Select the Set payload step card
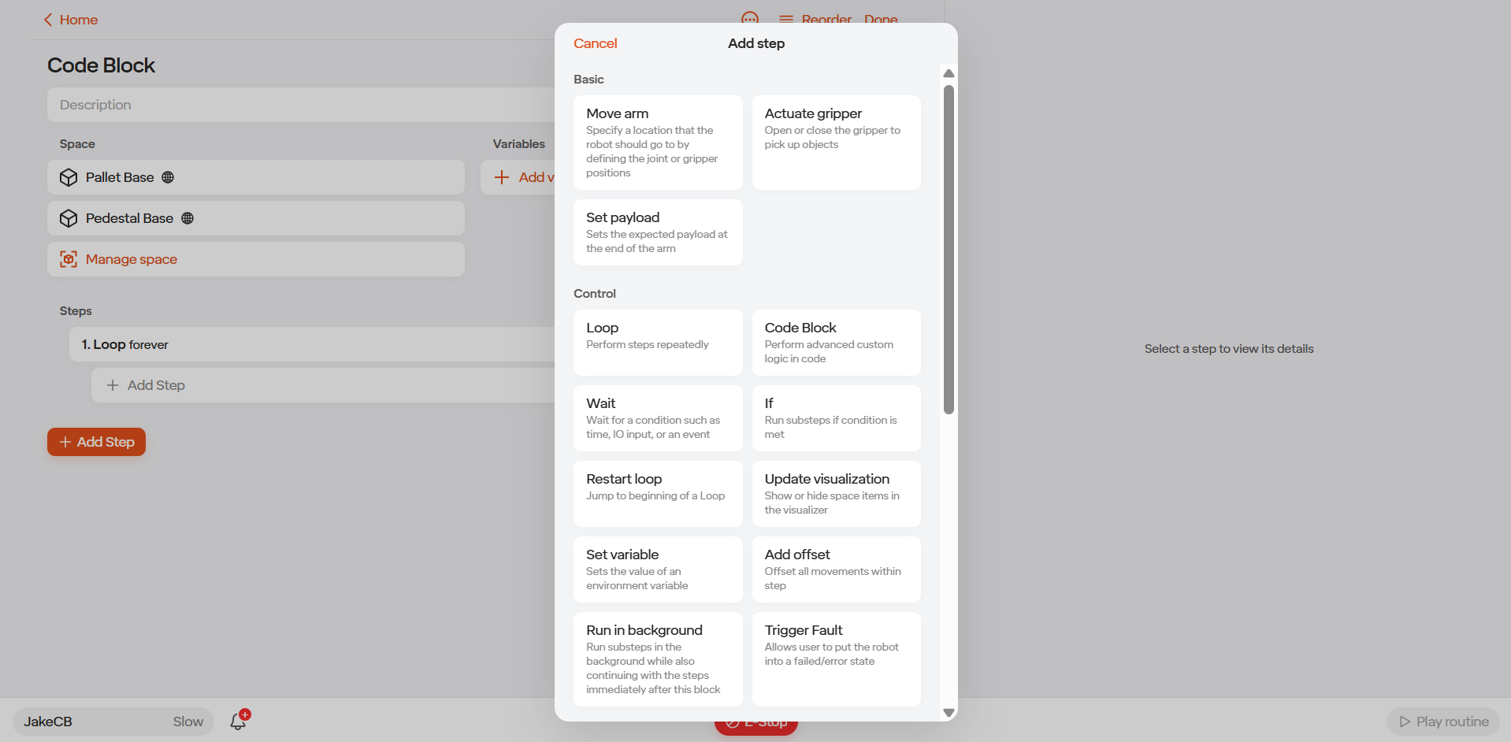Screen dimensions: 1511x742 coord(658,232)
